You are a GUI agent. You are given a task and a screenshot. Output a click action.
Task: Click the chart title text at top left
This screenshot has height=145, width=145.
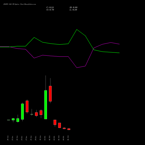(x=20, y=4)
